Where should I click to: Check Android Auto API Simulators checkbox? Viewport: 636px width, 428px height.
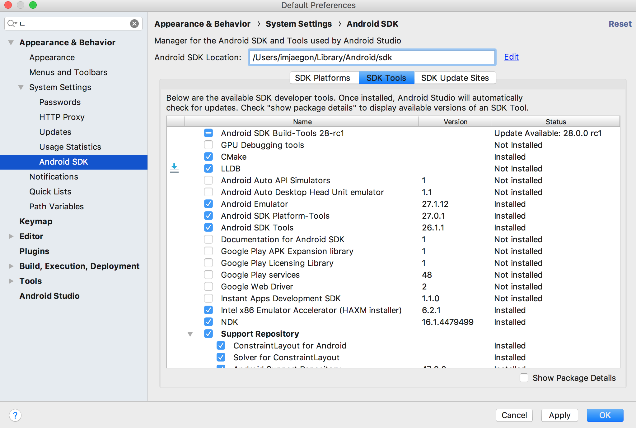(x=208, y=180)
